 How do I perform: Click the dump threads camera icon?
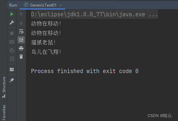coord(12,42)
